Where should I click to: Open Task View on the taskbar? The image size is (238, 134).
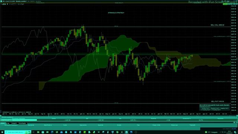pyautogui.click(x=33, y=132)
